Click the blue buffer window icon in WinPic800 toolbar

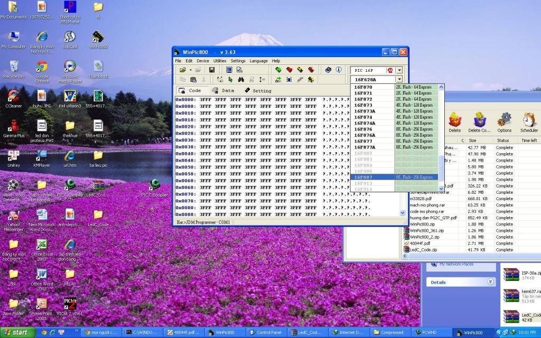pos(229,70)
